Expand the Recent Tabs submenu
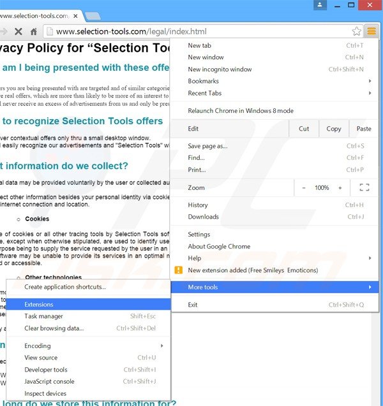The width and height of the screenshot is (383, 406). 274,93
